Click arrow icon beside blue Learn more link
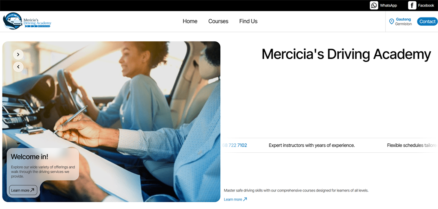 pyautogui.click(x=245, y=199)
